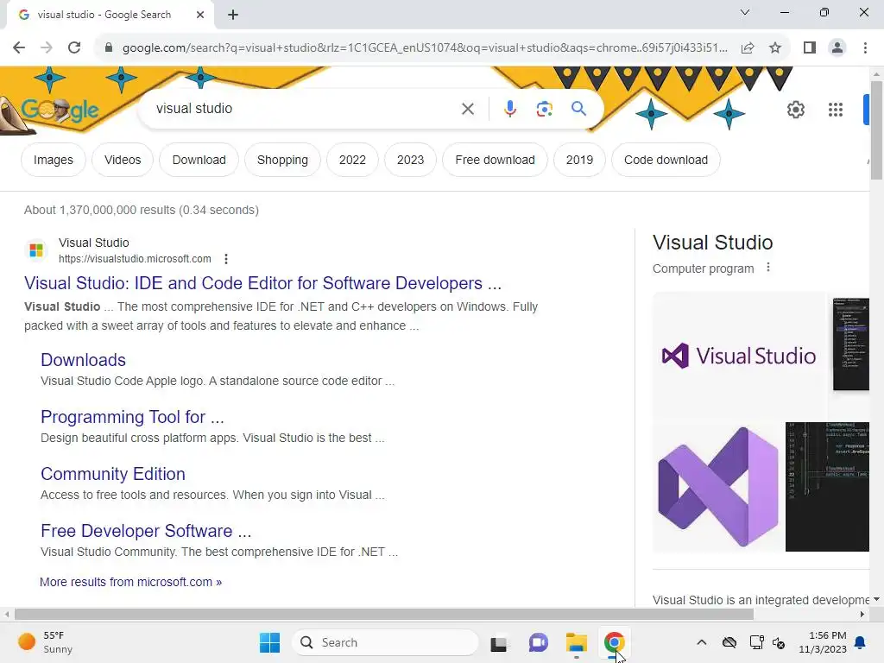Click the magnifier search button
884x663 pixels.
tap(578, 109)
